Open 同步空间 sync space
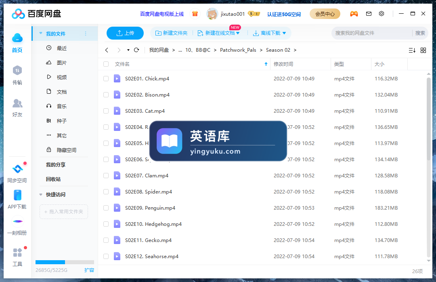 [17, 173]
